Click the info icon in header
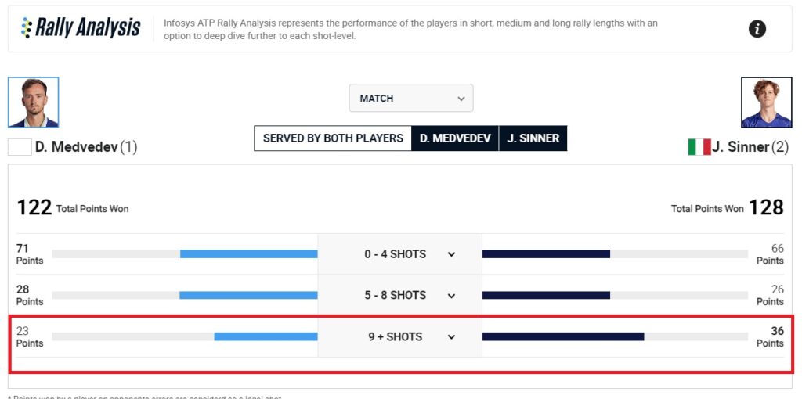The height and width of the screenshot is (399, 802). coord(757,29)
